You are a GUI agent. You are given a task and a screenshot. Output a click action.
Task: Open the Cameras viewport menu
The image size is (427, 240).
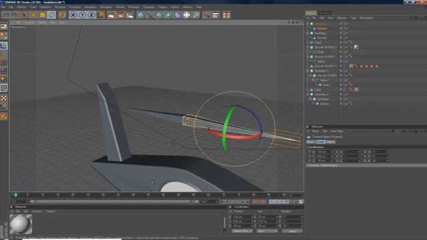(29, 22)
